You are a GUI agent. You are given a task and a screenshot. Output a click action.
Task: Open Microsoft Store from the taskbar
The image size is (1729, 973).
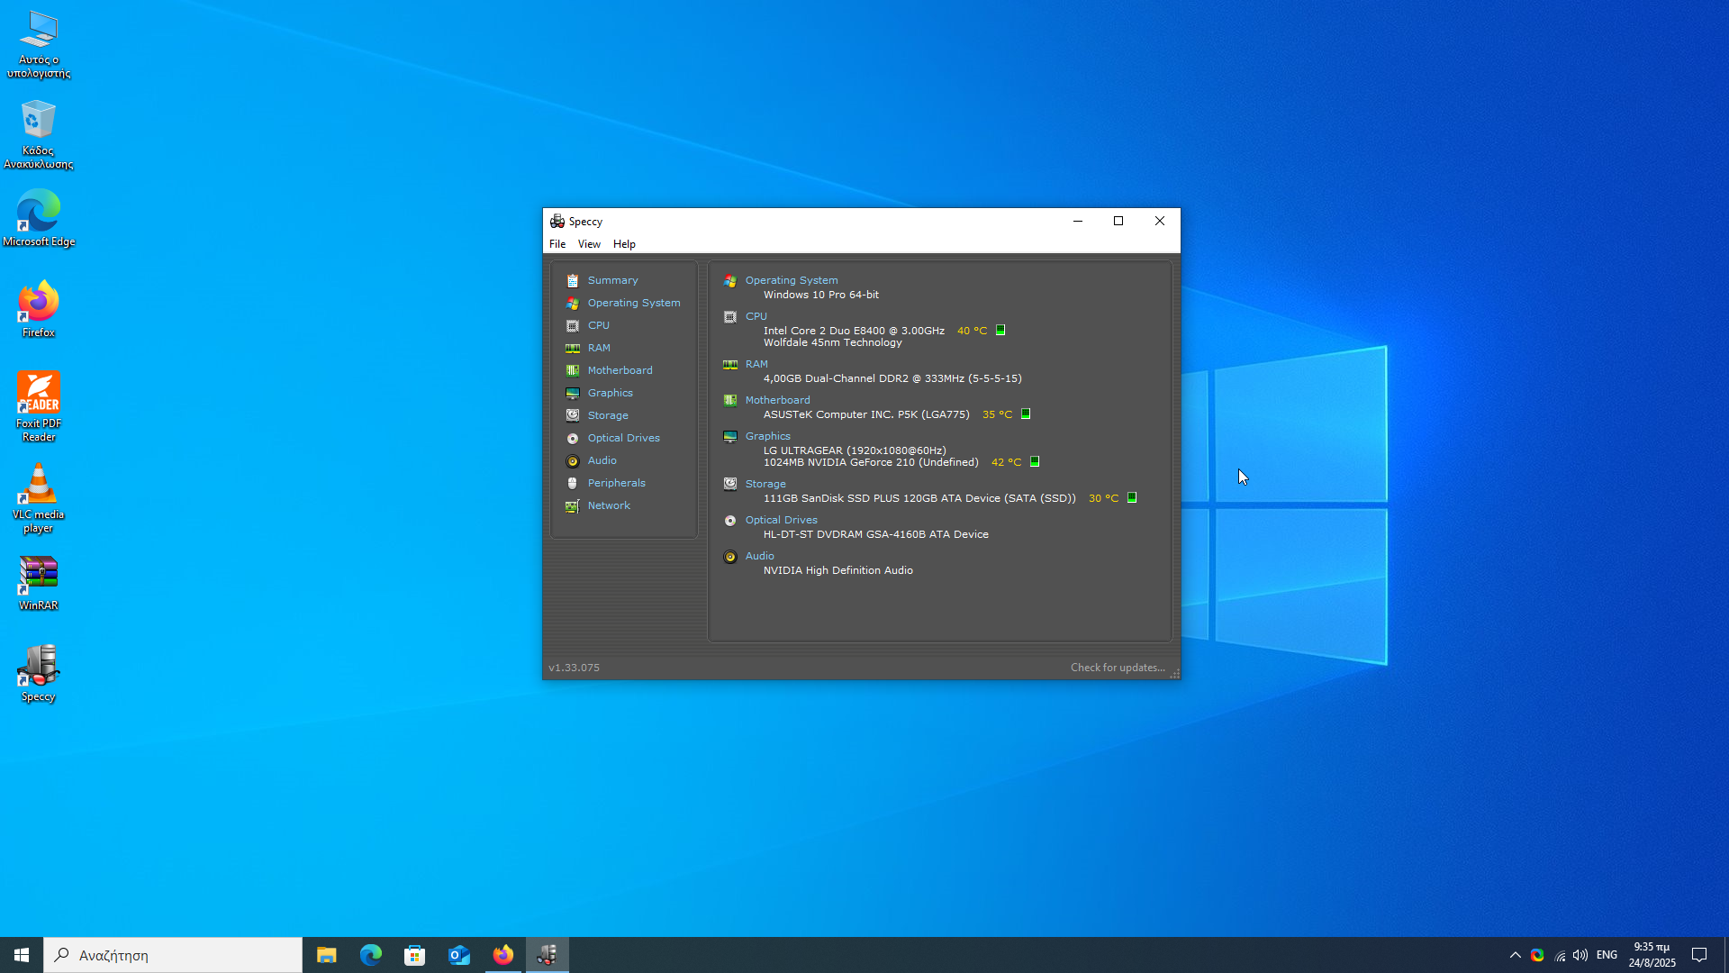click(414, 955)
